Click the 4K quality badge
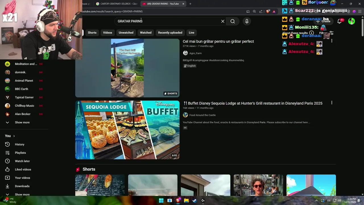364x205 pixels. (x=185, y=128)
